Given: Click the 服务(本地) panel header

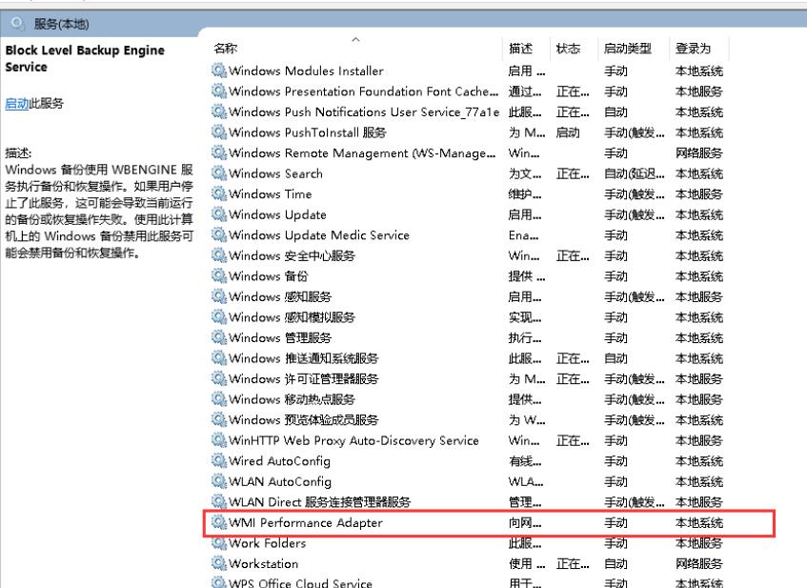Looking at the screenshot, I should (61, 24).
